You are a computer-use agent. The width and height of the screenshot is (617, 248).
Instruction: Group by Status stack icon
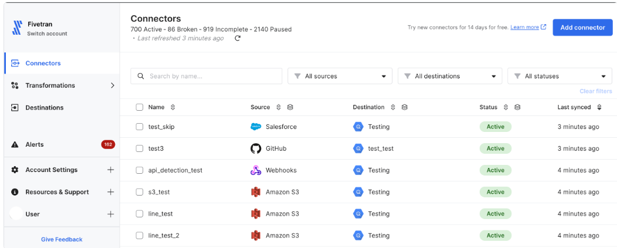517,107
